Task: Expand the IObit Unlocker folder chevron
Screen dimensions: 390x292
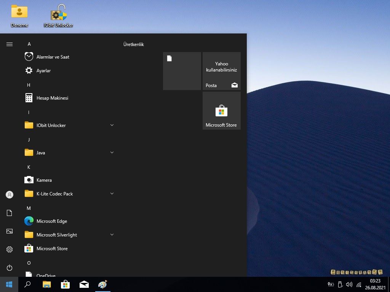Action: pos(112,125)
